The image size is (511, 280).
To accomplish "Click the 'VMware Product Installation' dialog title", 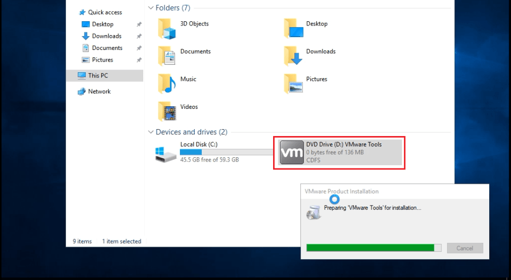I will [342, 192].
